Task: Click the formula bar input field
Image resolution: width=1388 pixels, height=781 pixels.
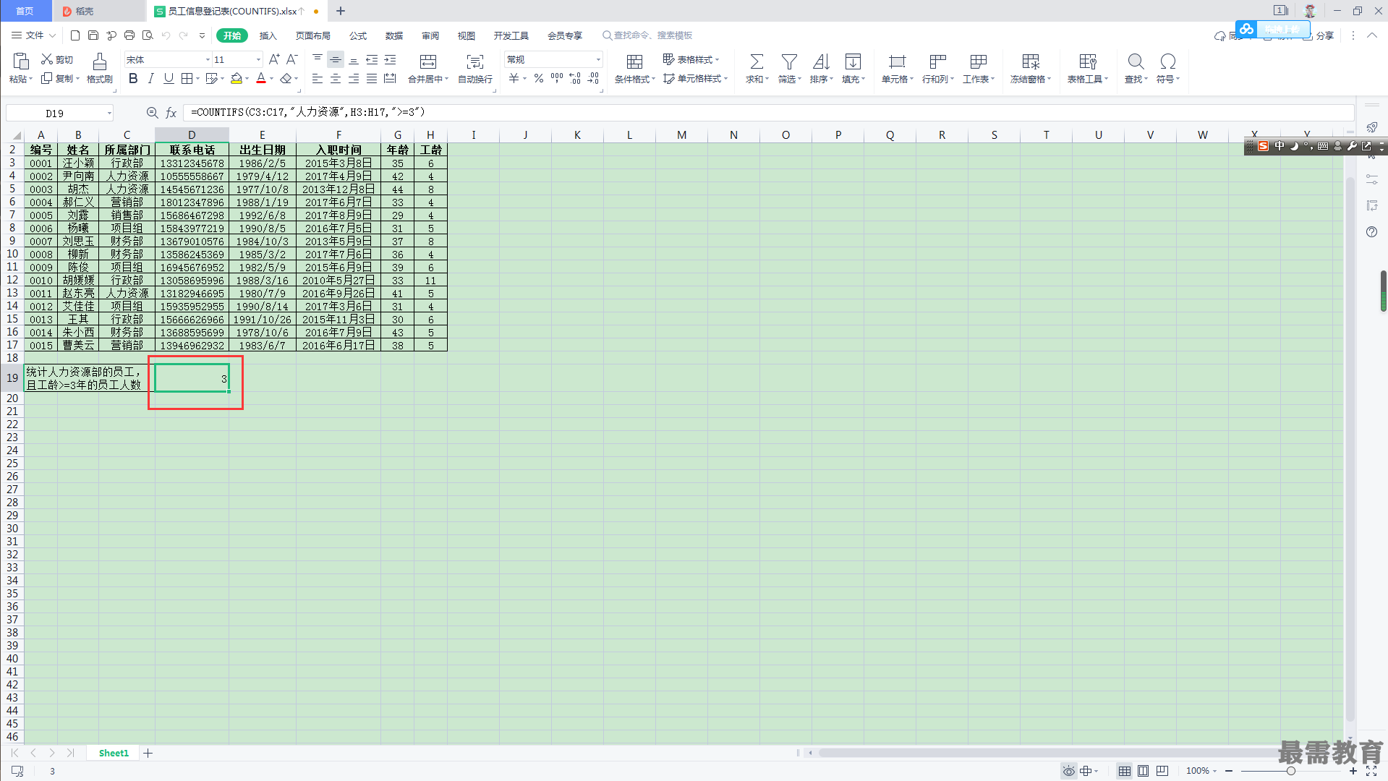Action: (x=768, y=113)
